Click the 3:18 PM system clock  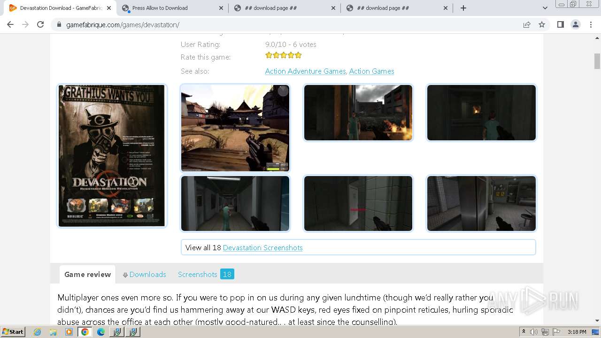coord(577,332)
